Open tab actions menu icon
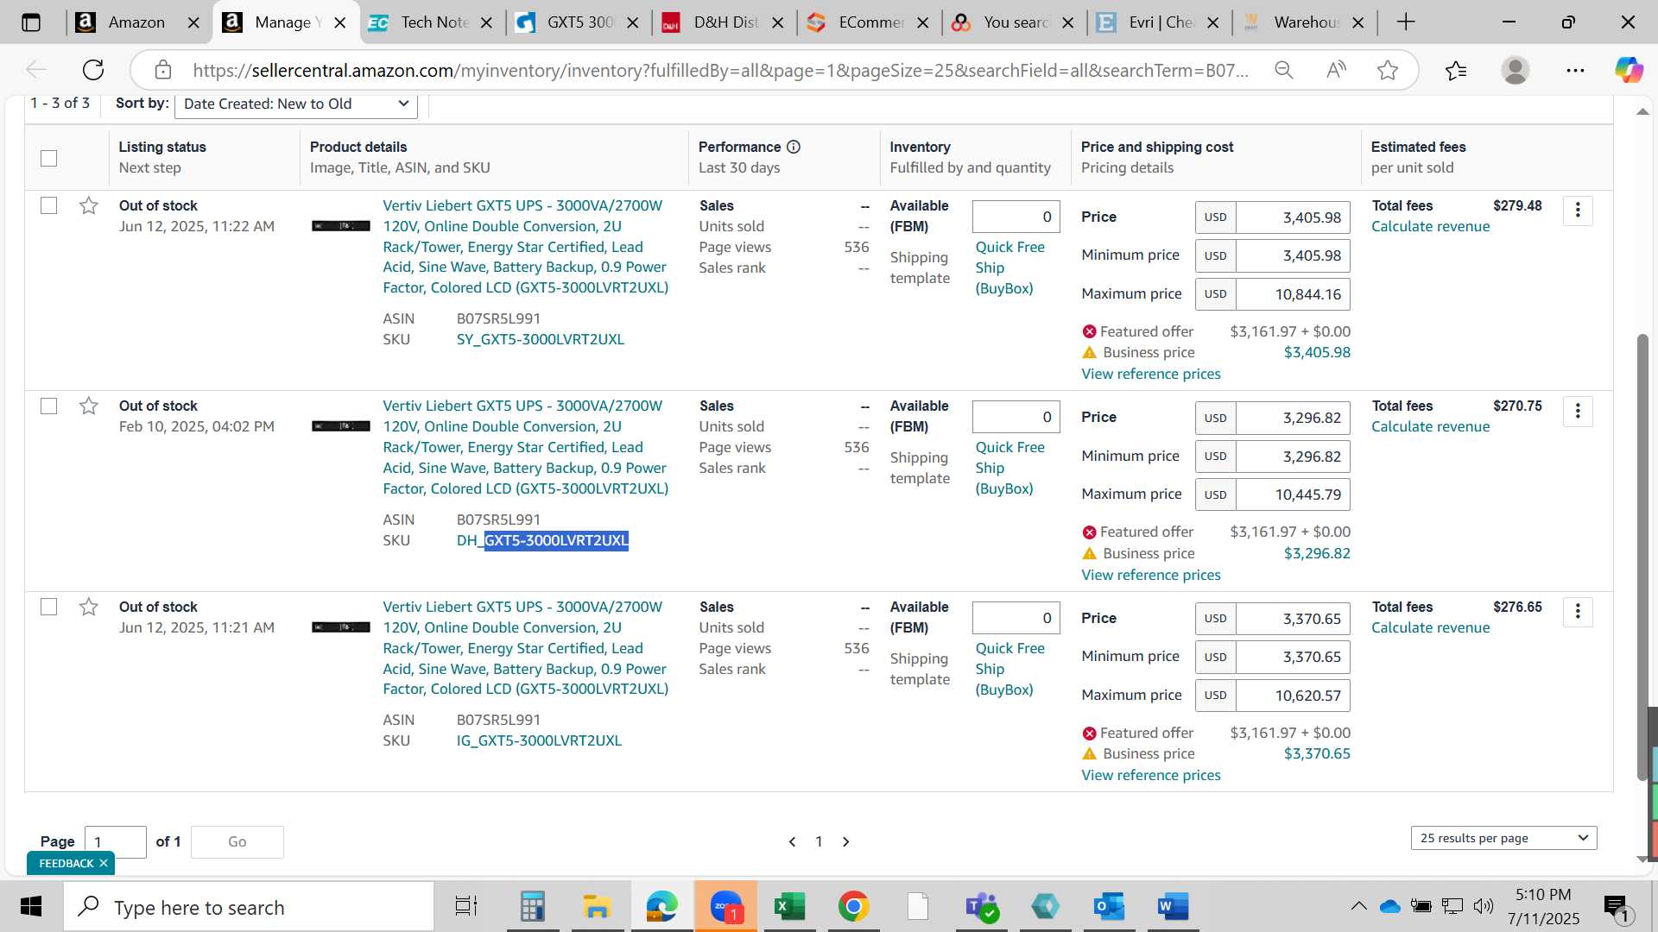This screenshot has width=1658, height=932. tap(31, 22)
